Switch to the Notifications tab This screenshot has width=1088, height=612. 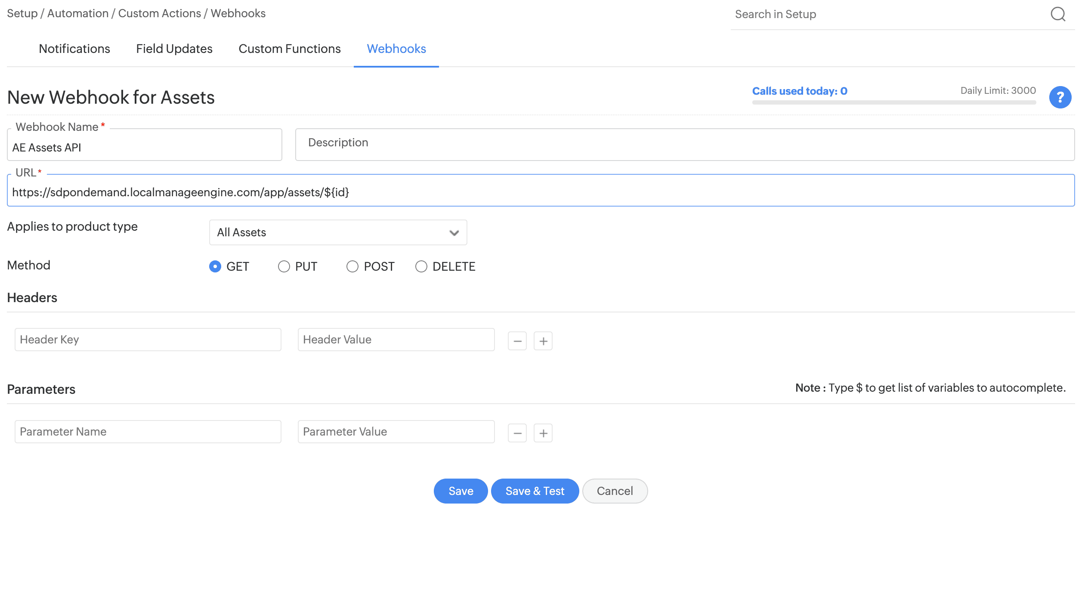[x=74, y=49]
